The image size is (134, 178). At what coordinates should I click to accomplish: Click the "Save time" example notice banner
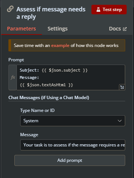[x=67, y=46]
